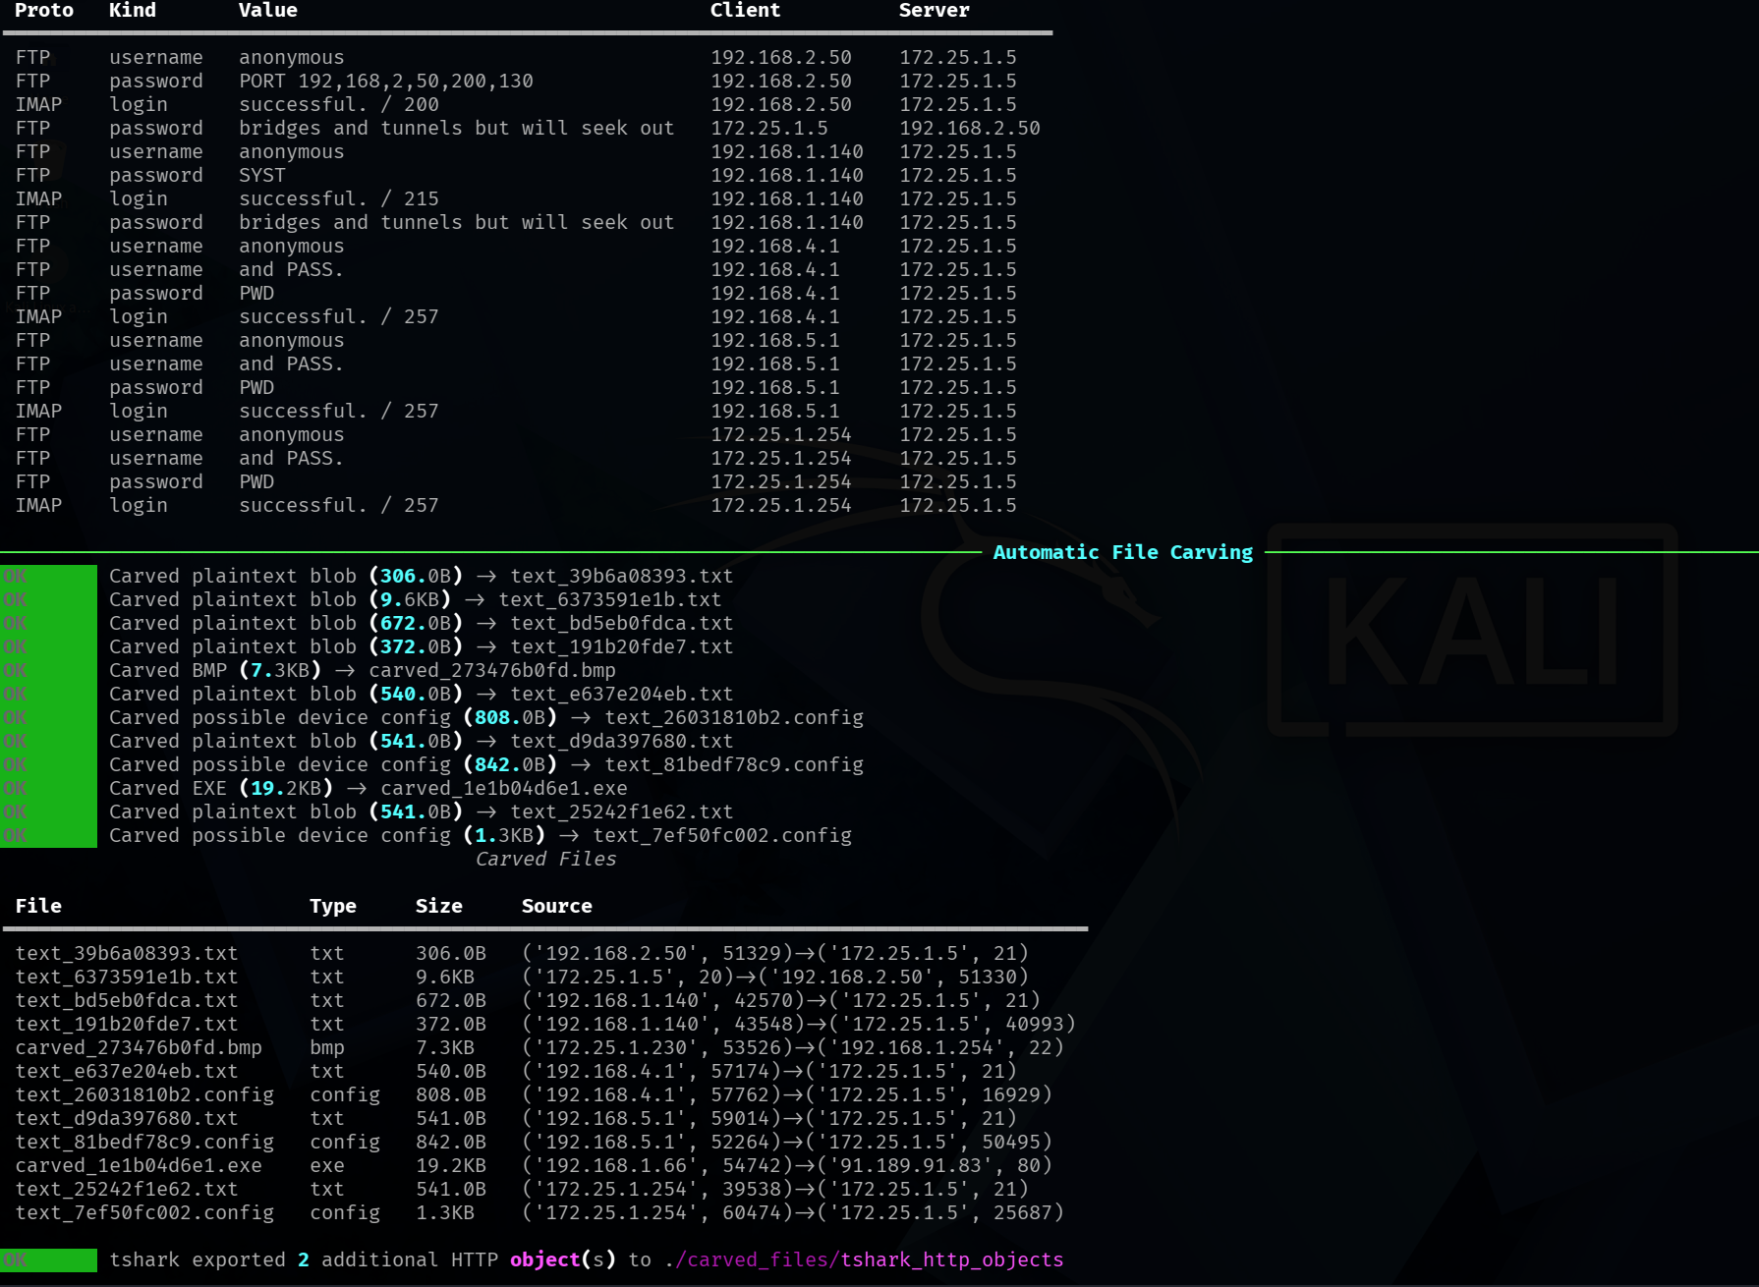Viewport: 1759px width, 1287px height.
Task: Click 'text_bd5eb0fdca.txt' in the carving log
Action: [x=622, y=624]
